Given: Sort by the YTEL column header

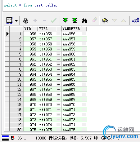Looking at the screenshot, I should [50, 29].
